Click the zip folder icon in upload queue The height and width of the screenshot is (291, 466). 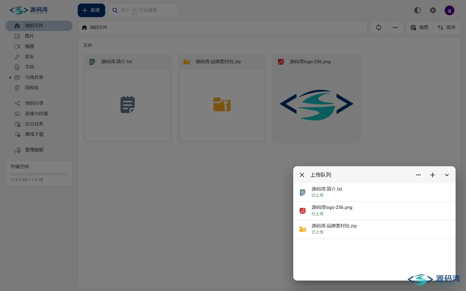[x=303, y=229]
